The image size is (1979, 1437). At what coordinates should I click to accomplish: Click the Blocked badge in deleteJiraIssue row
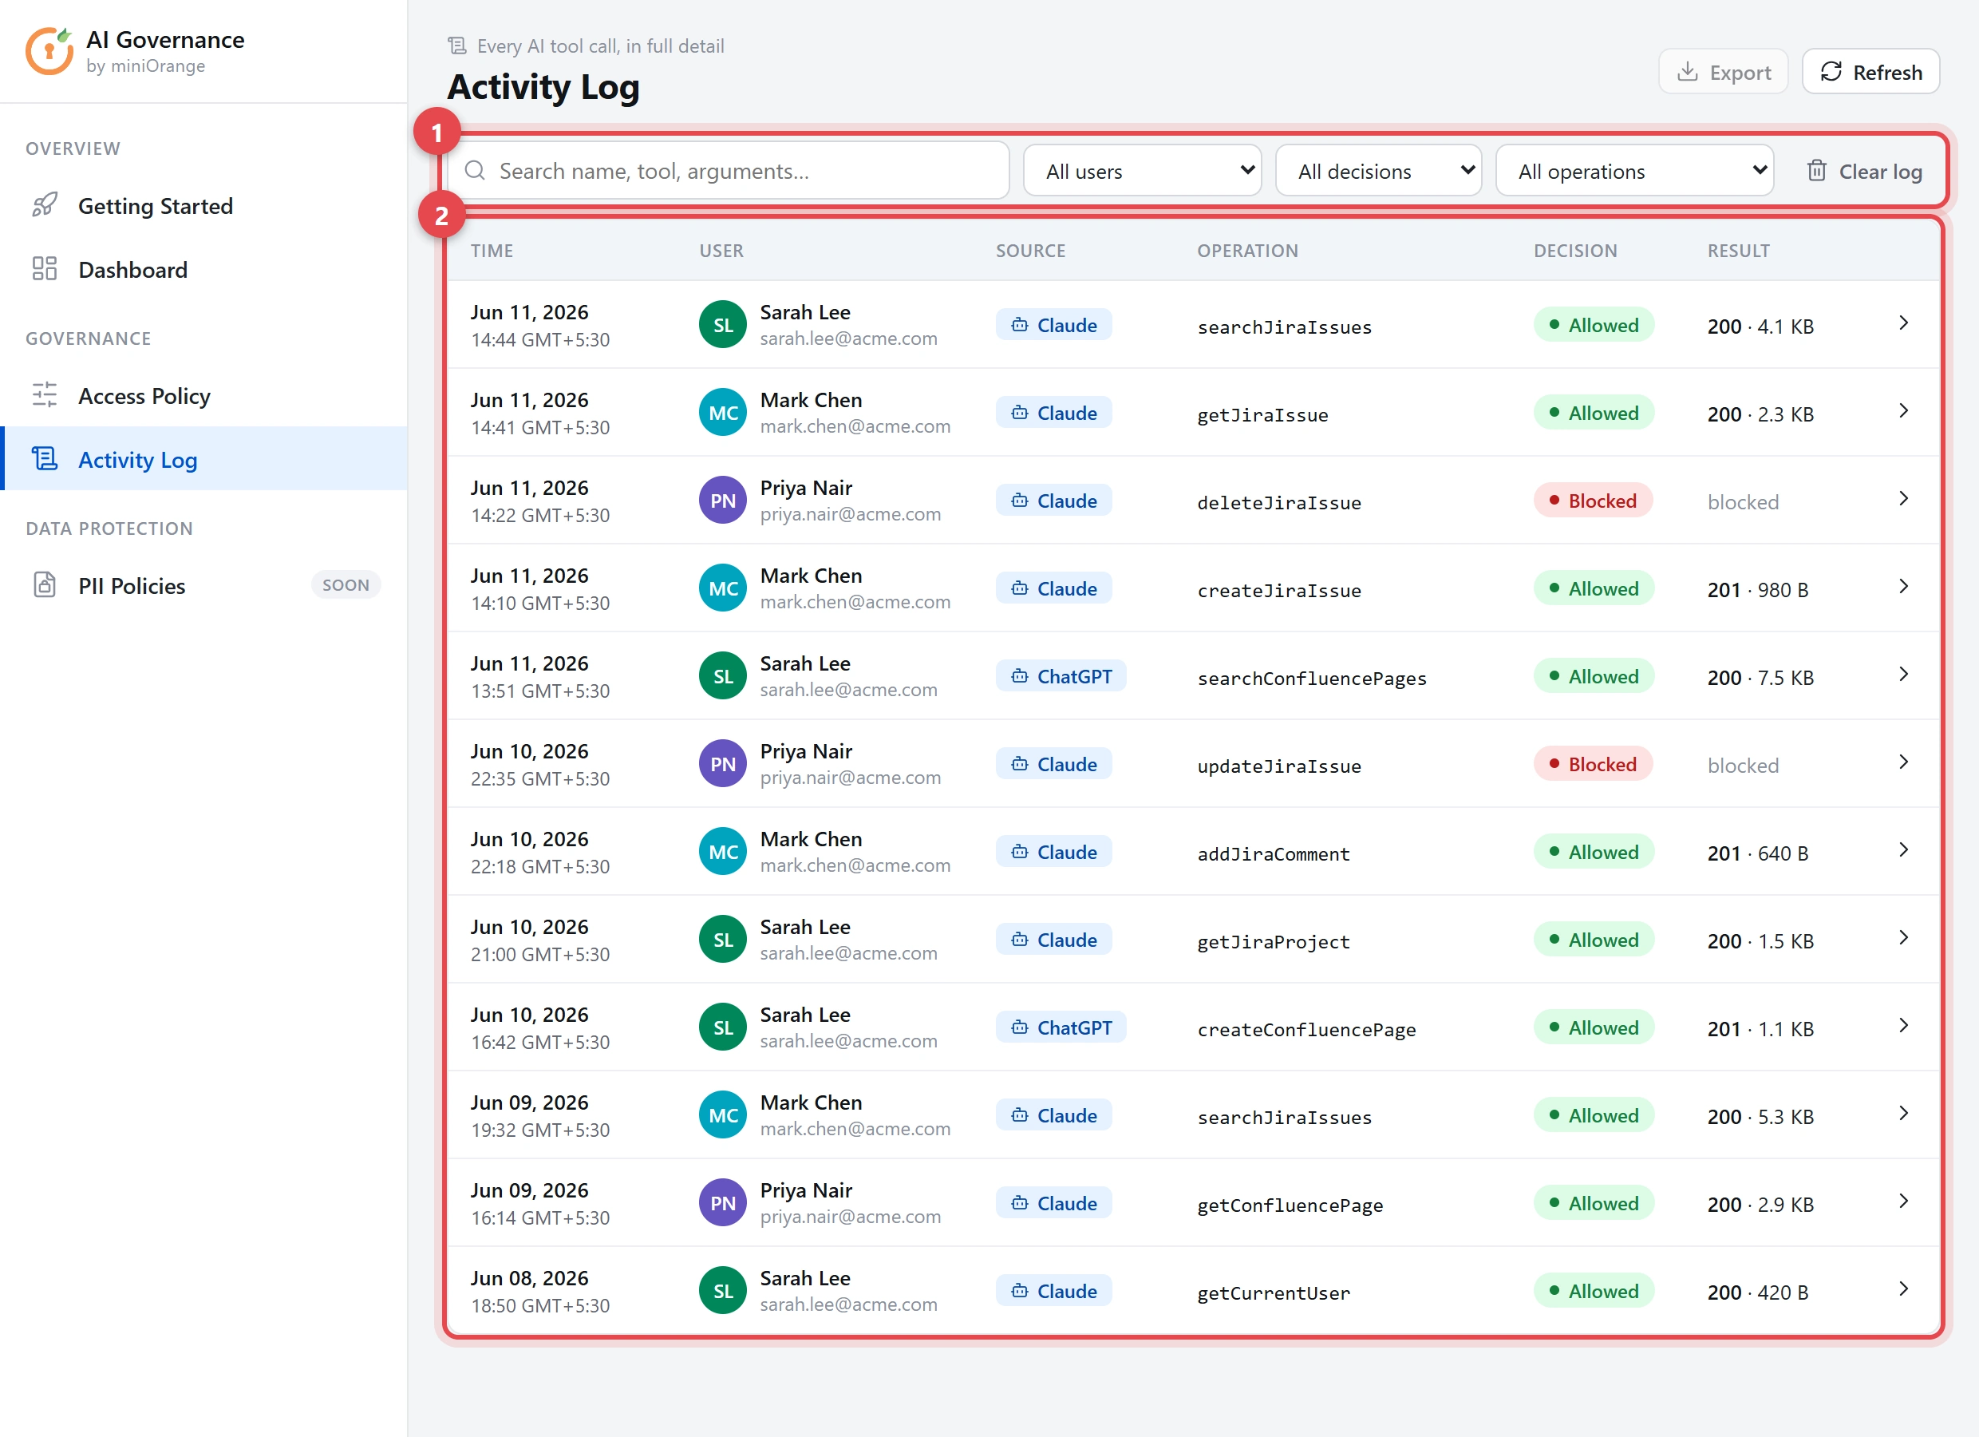pos(1594,501)
